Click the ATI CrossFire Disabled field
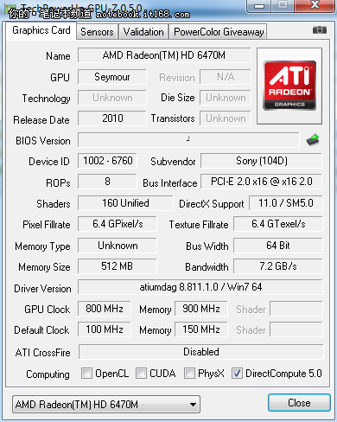Screen dimensions: 337x422 tap(201, 352)
